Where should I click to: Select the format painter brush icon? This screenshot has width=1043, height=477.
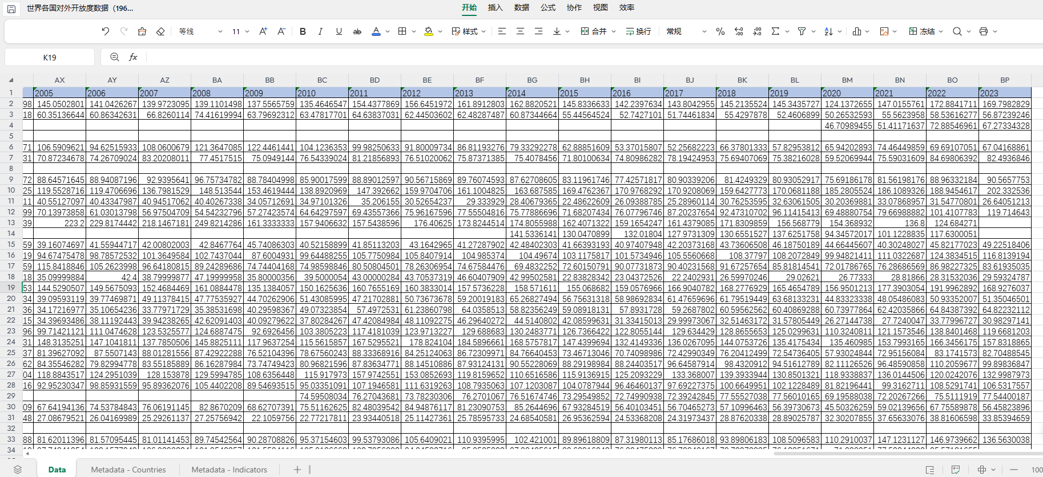pyautogui.click(x=142, y=31)
